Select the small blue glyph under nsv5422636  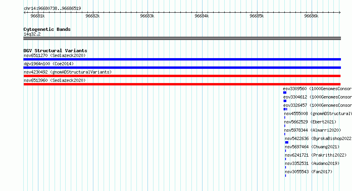tap(287, 142)
